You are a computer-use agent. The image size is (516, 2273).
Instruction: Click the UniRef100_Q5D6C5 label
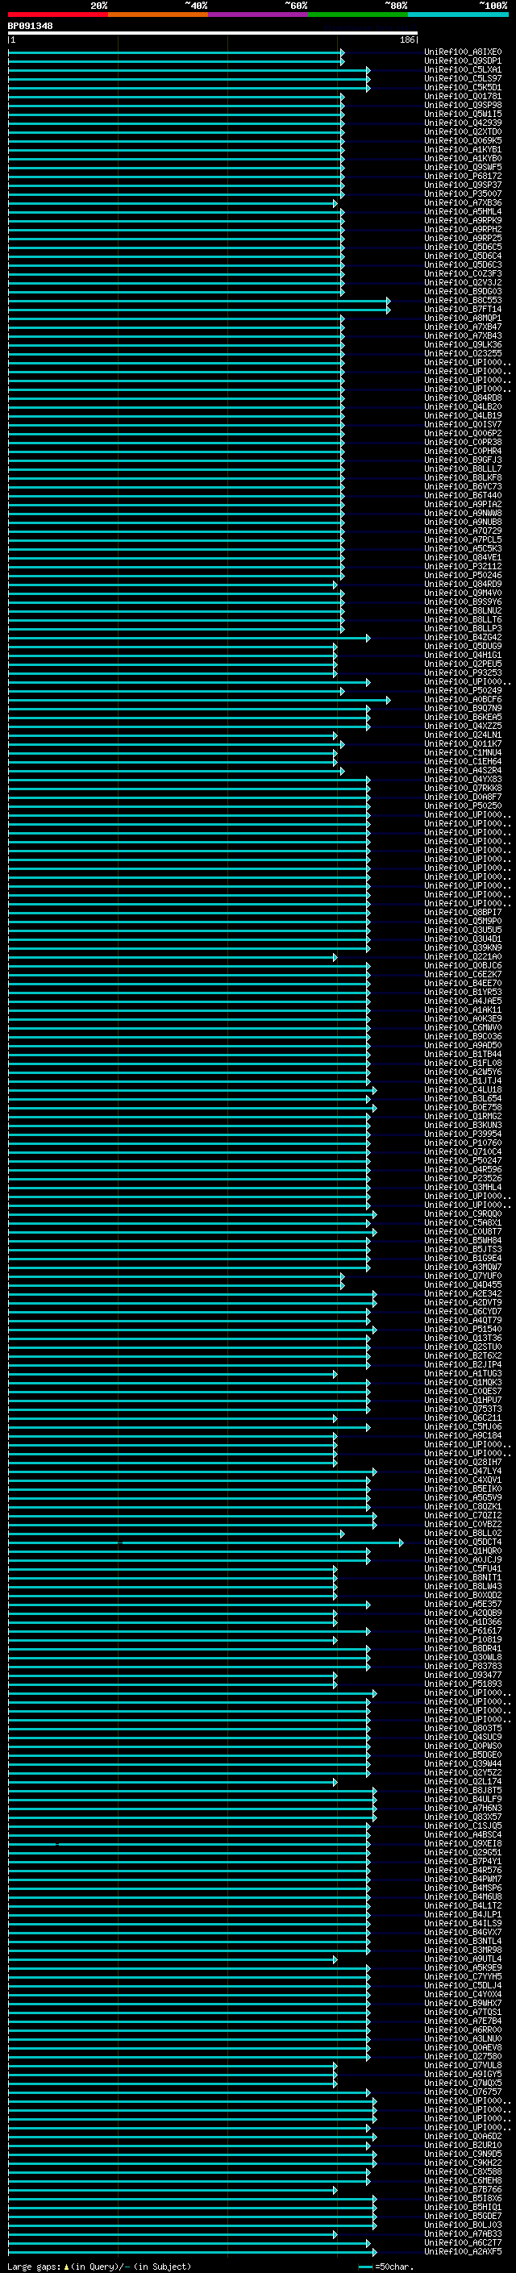pyautogui.click(x=463, y=247)
